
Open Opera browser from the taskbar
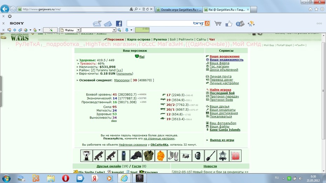[x=66, y=178]
